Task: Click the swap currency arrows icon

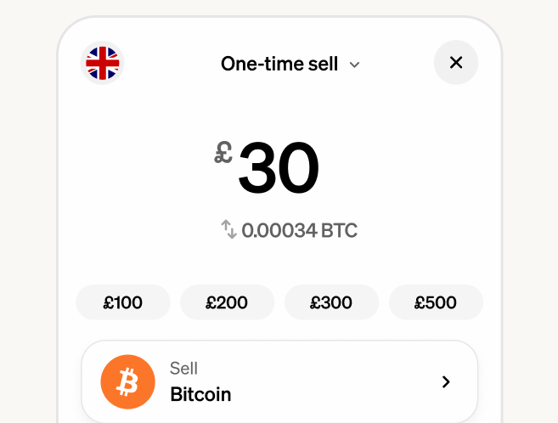Action: [228, 229]
